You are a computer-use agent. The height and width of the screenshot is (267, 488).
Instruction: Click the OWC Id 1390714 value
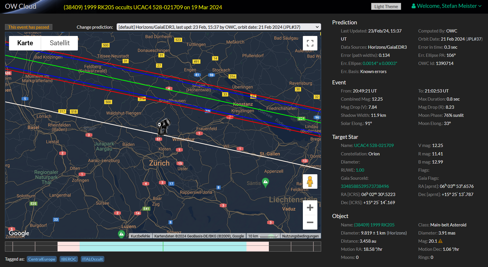point(445,63)
